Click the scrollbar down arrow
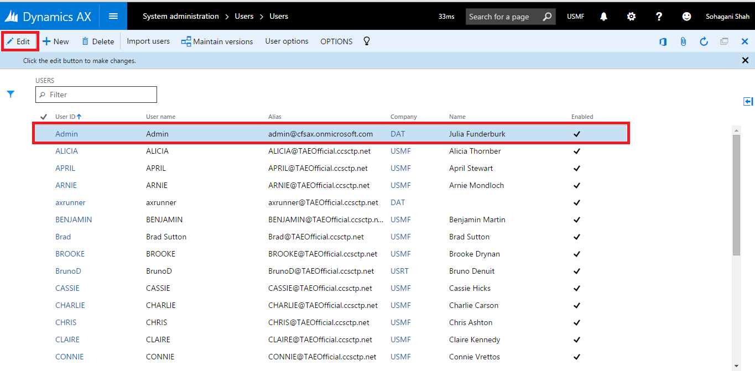Screen dimensions: 755x371 pyautogui.click(x=736, y=365)
